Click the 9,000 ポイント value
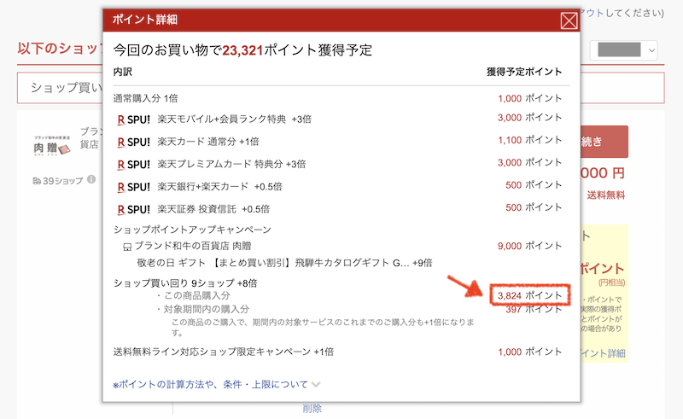Screen dimensions: 683x419 (529, 246)
